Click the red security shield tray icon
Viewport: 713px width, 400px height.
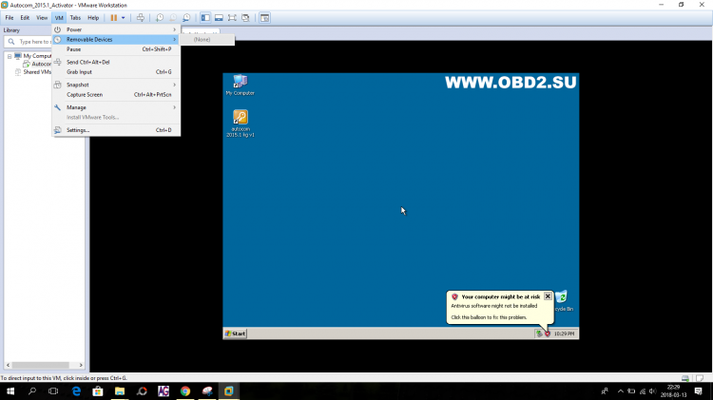click(548, 333)
